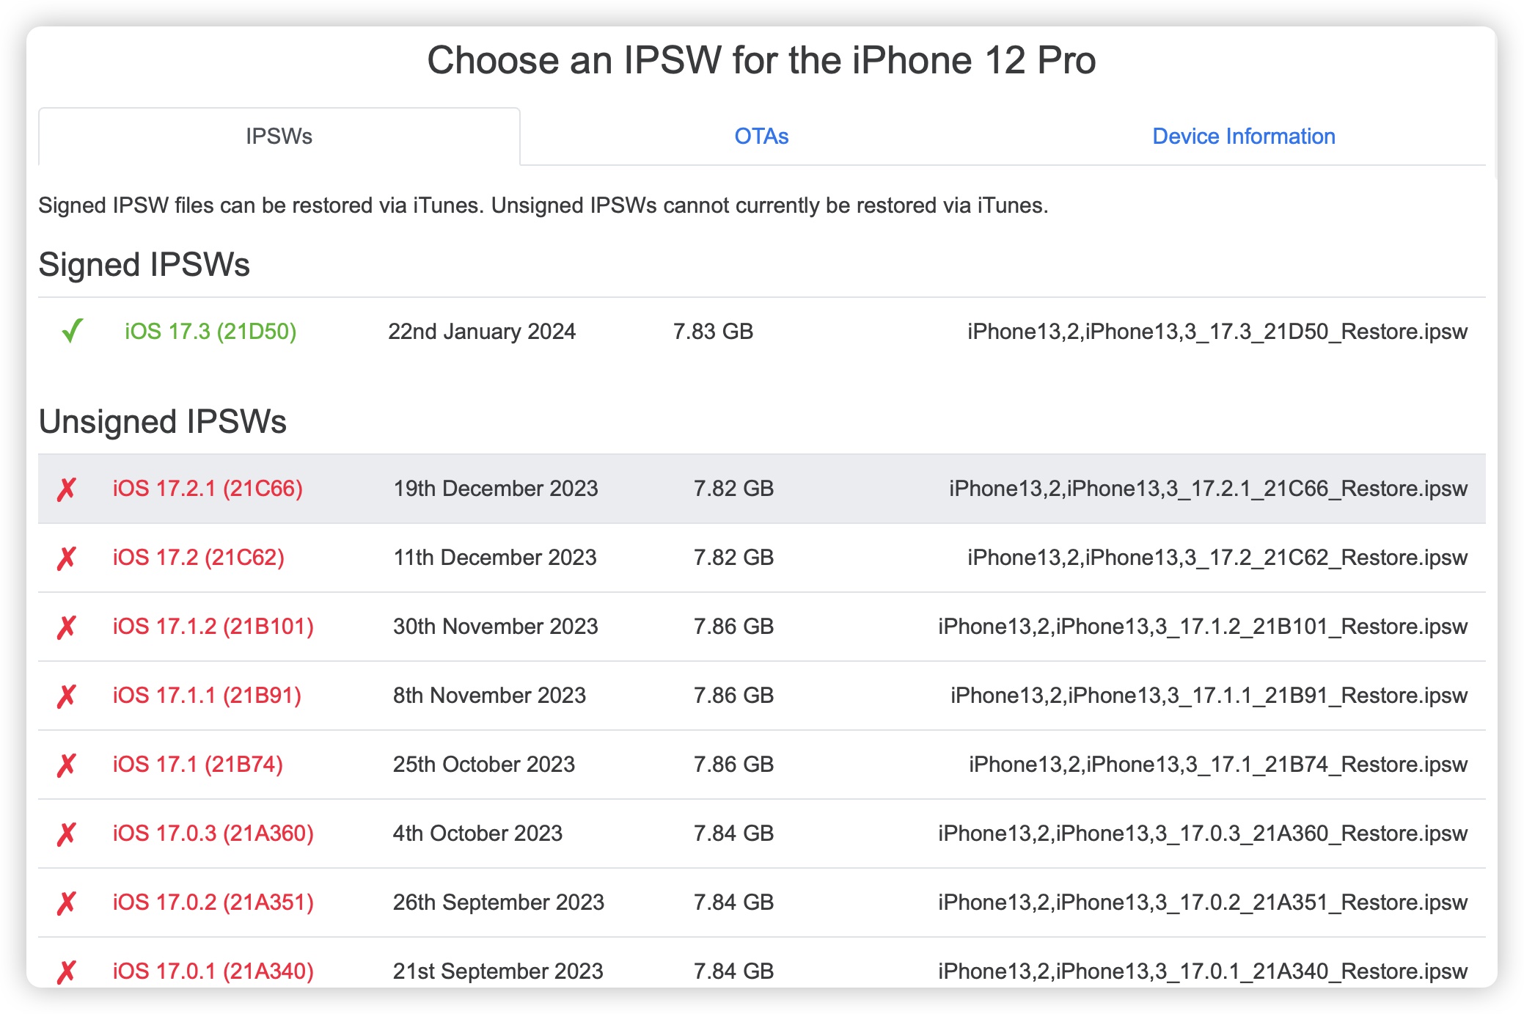
Task: Click red X icon next to iOS 17.1 (21B74)
Action: click(x=67, y=765)
